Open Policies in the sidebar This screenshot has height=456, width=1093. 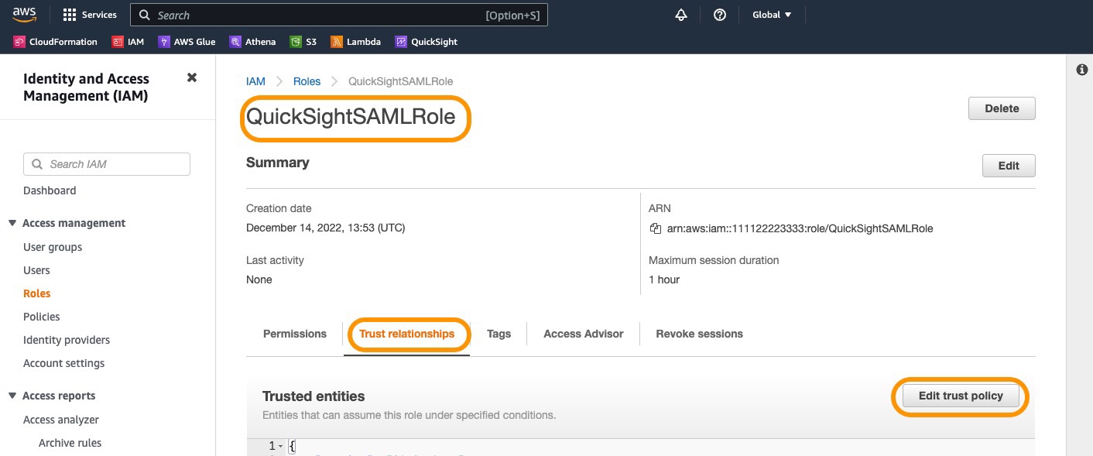tap(42, 317)
